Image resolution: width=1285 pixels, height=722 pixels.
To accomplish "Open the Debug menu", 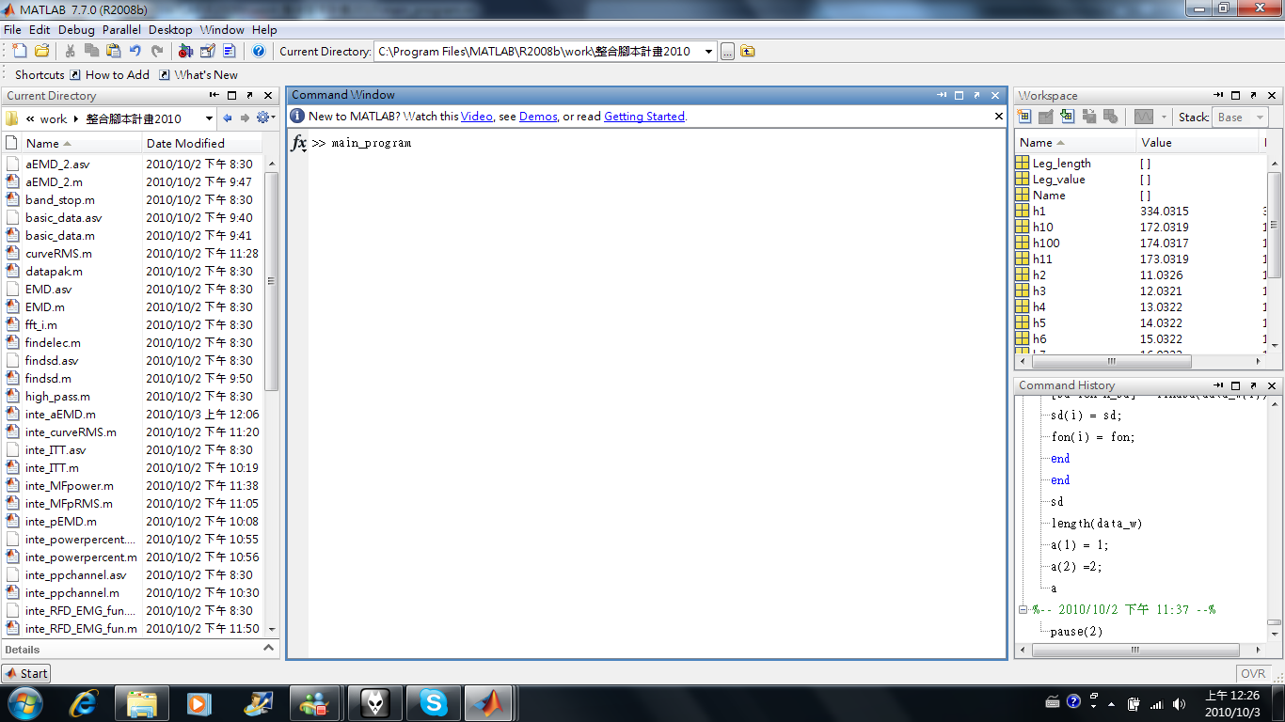I will click(76, 30).
